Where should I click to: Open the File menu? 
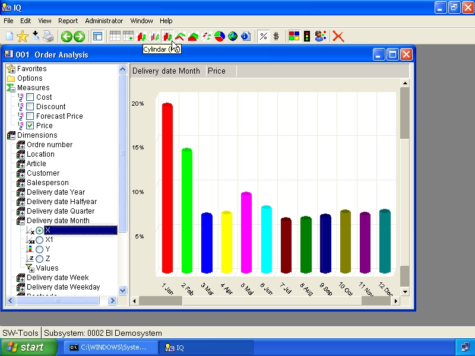pyautogui.click(x=8, y=21)
